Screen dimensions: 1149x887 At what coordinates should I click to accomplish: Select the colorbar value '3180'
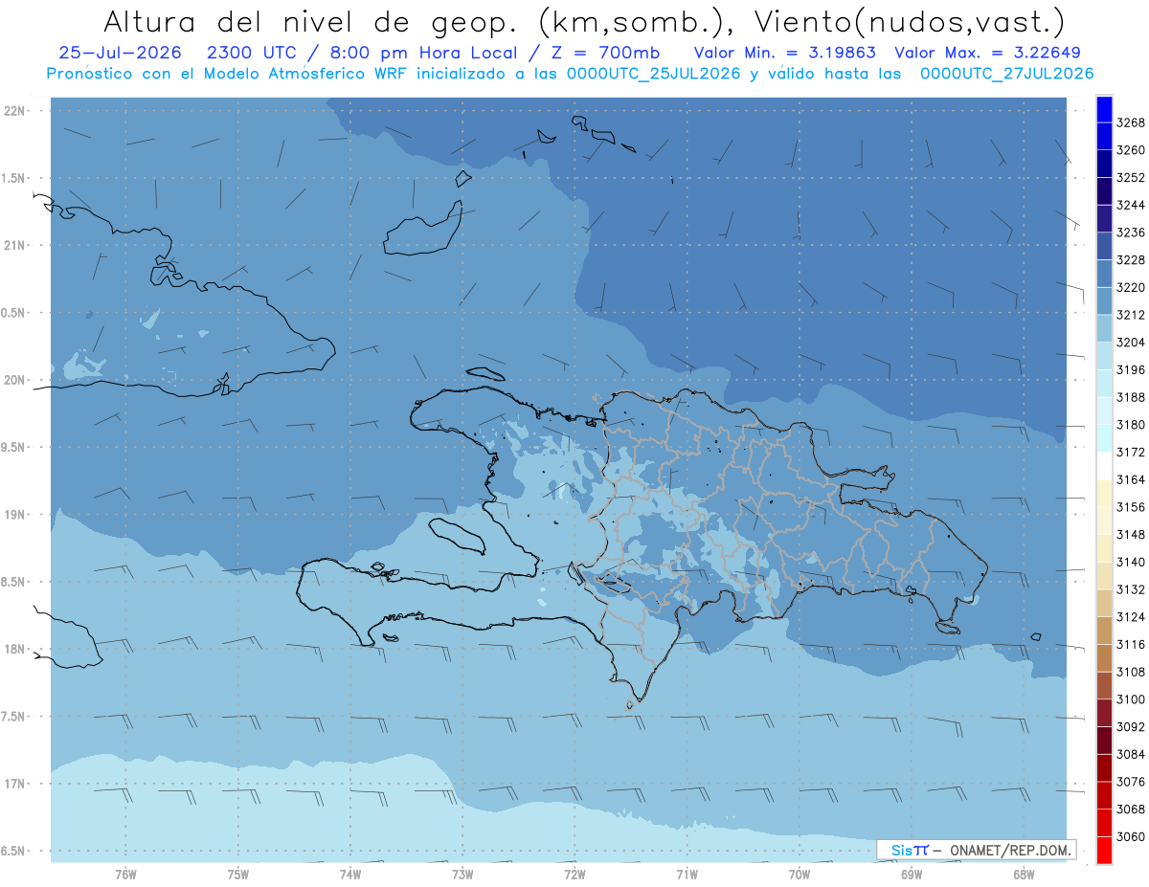pos(1130,425)
